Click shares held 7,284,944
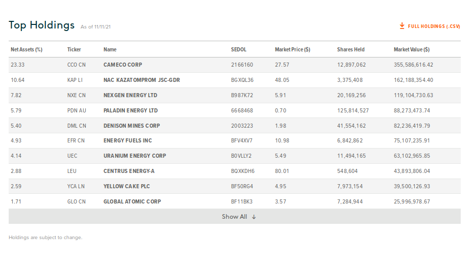This screenshot has width=476, height=262. point(350,201)
